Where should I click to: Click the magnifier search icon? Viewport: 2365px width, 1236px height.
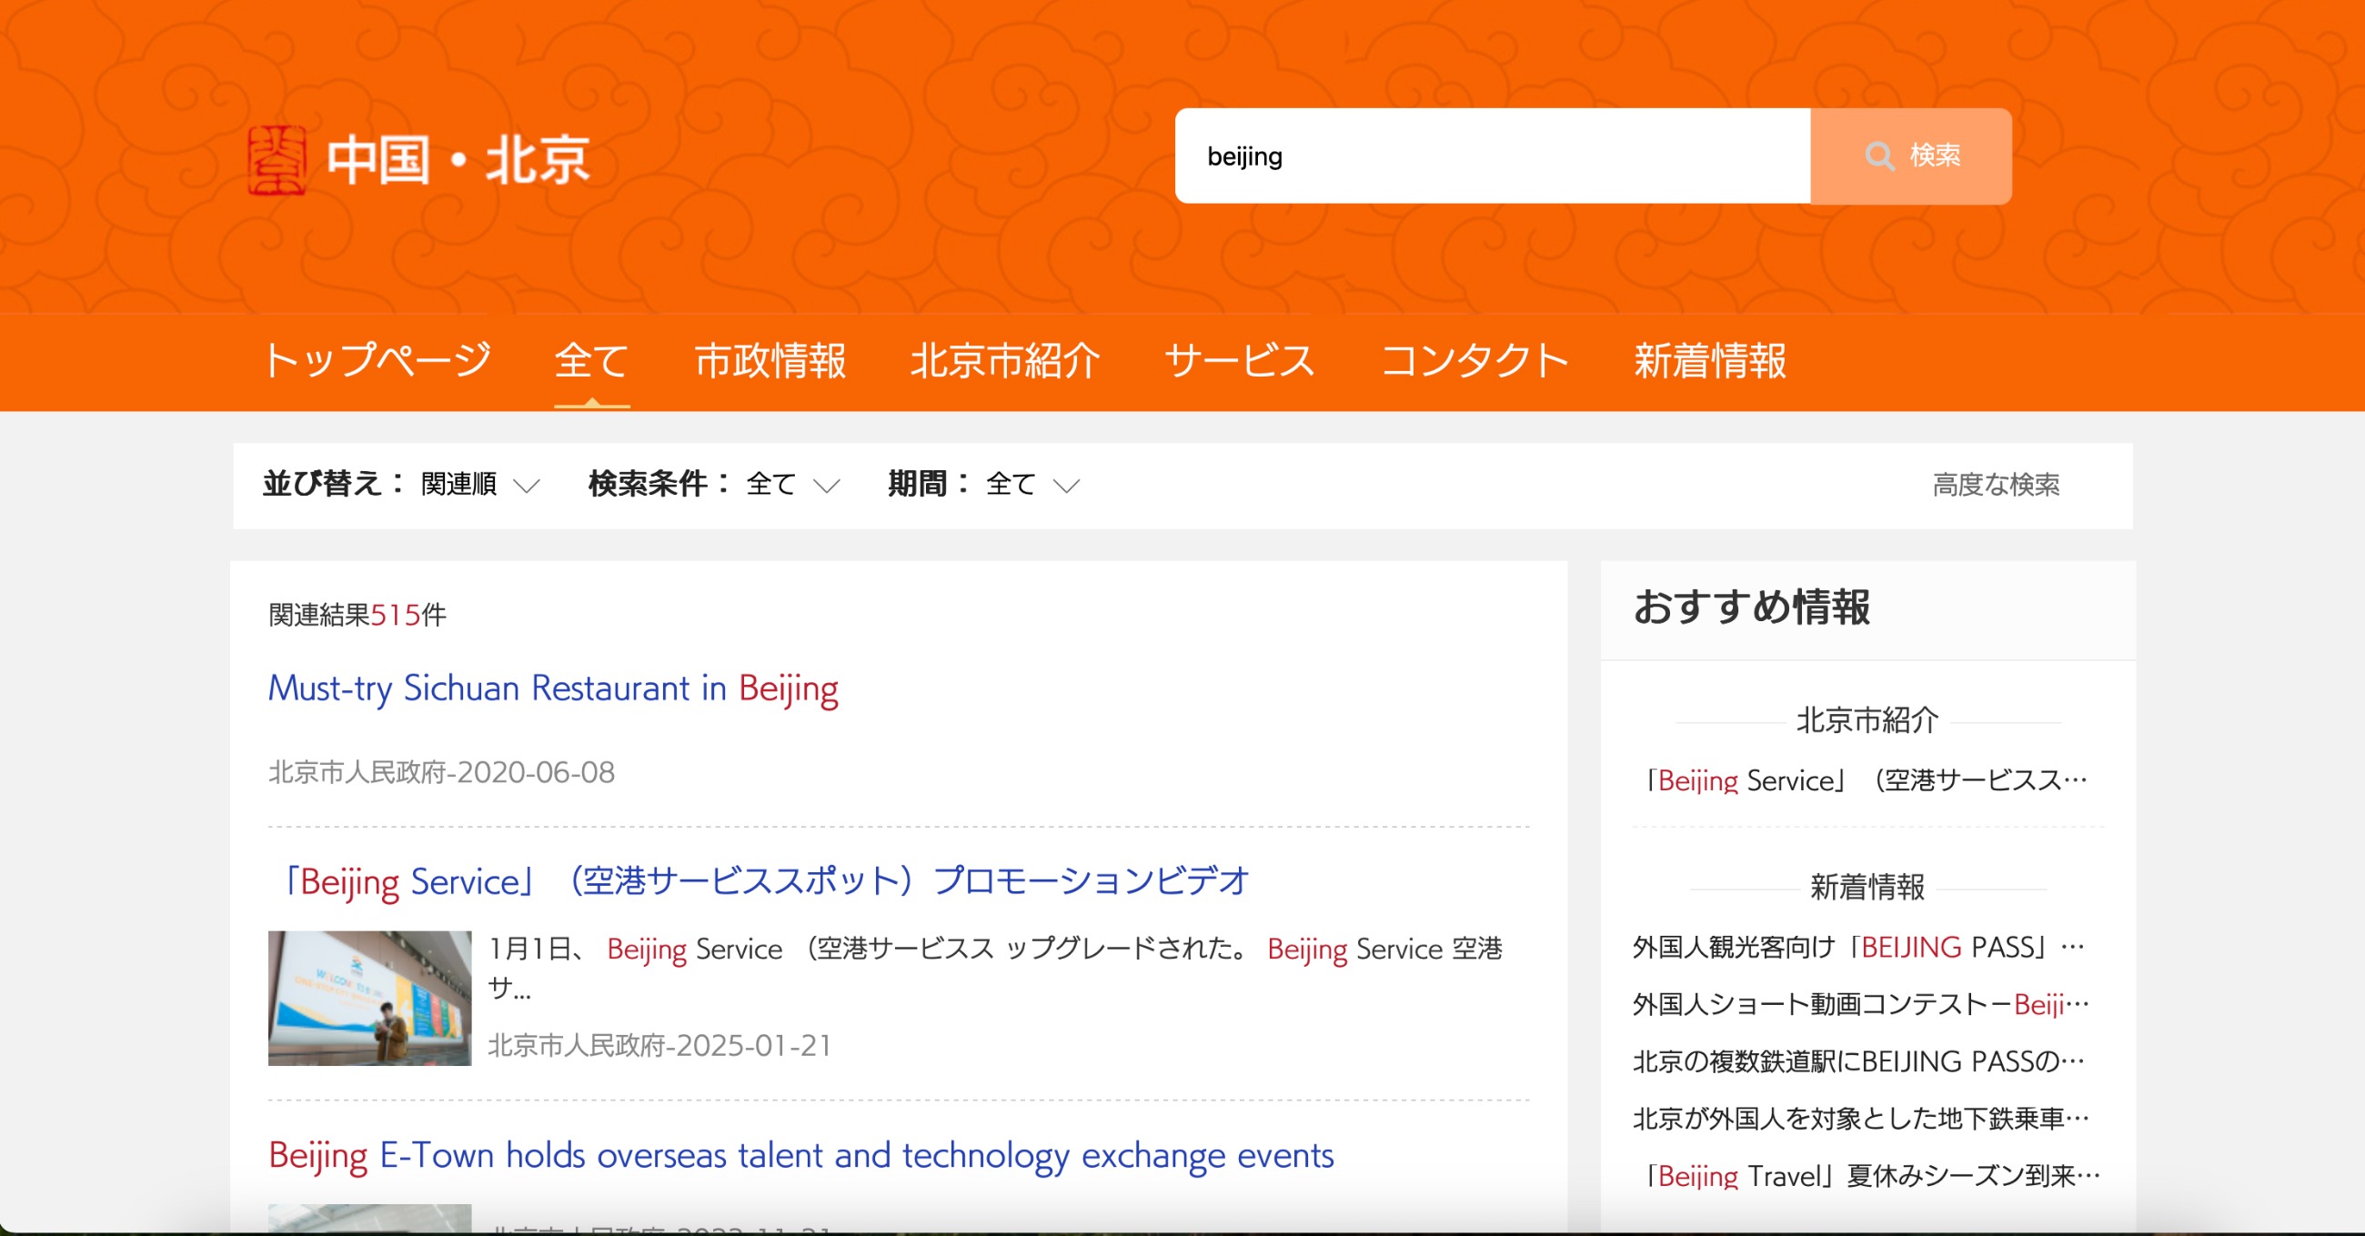1881,157
